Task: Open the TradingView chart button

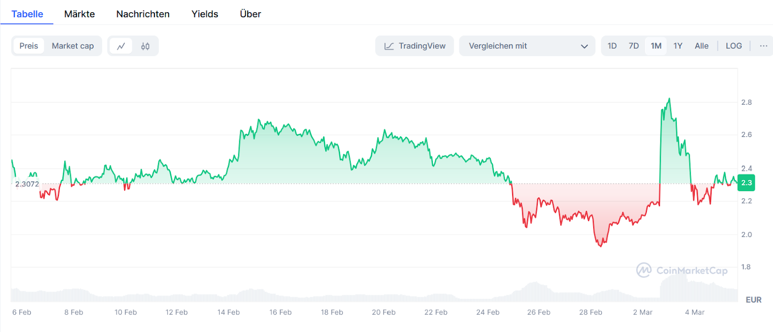Action: pos(415,46)
